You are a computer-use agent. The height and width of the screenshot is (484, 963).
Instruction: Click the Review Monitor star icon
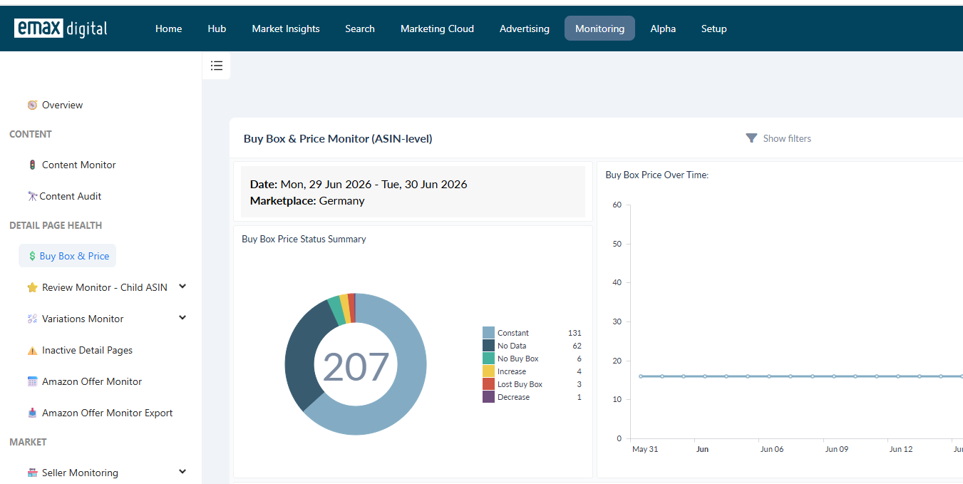click(32, 287)
